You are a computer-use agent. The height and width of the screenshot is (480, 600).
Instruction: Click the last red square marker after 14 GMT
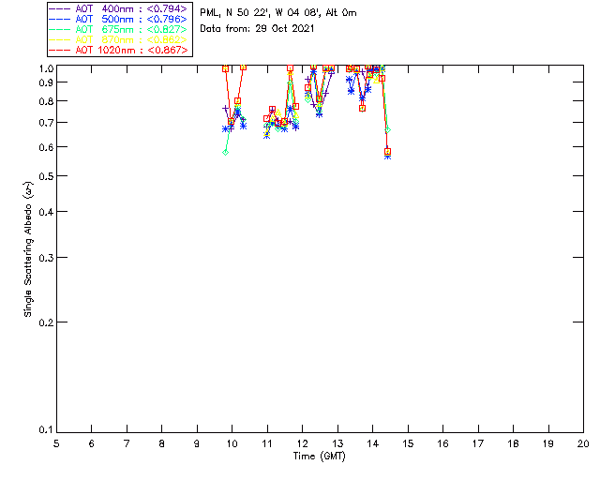point(387,151)
